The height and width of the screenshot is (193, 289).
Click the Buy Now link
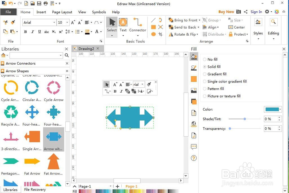coord(226,12)
